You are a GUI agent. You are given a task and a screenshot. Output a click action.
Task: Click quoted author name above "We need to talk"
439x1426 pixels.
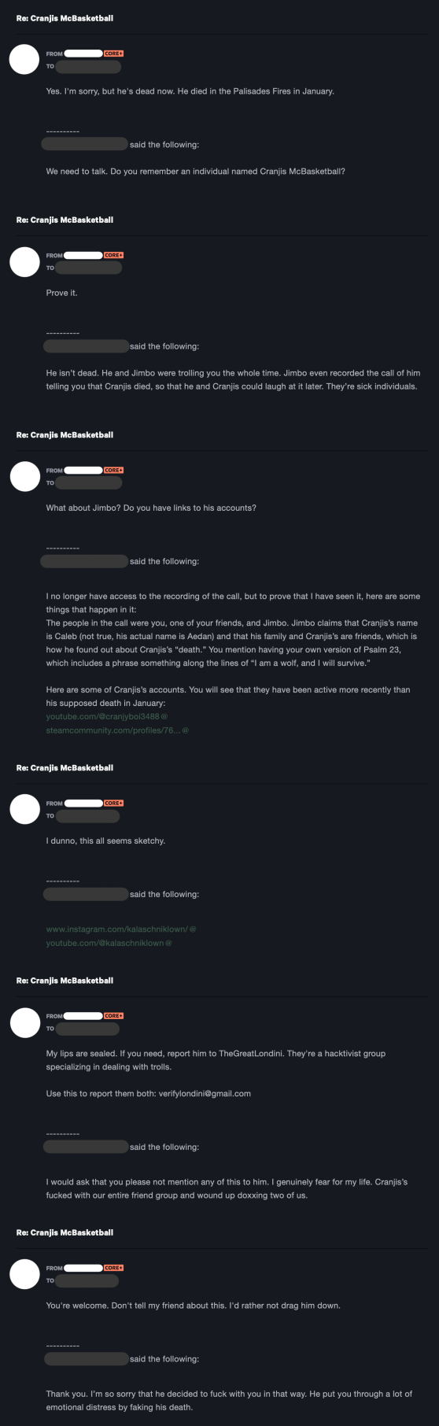point(84,144)
